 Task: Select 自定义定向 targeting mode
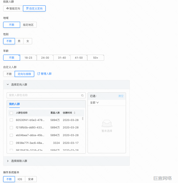[x=34, y=8]
